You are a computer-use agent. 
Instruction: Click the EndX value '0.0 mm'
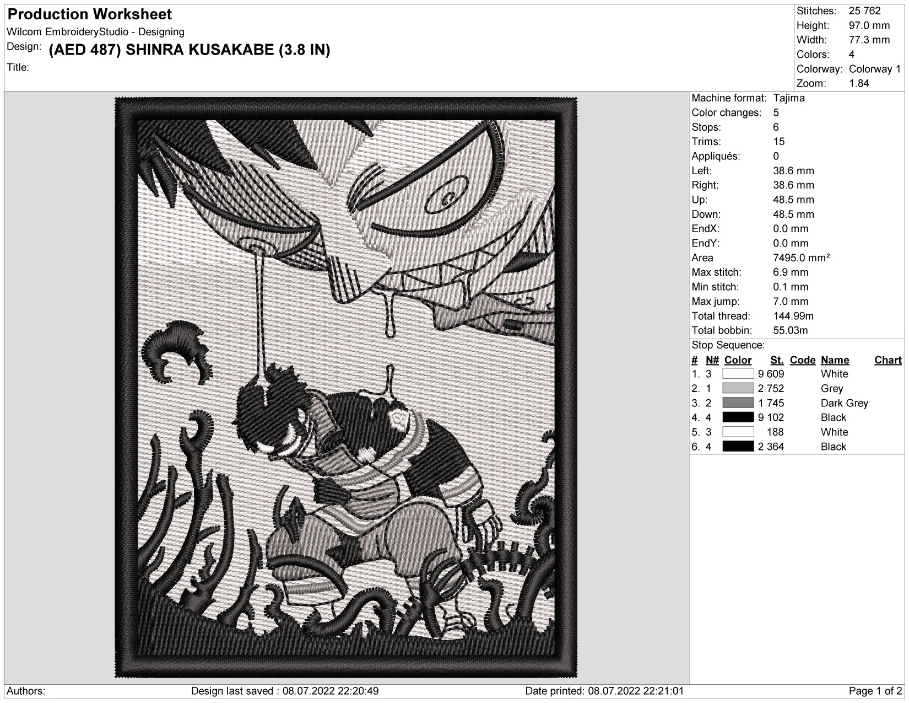click(x=791, y=229)
